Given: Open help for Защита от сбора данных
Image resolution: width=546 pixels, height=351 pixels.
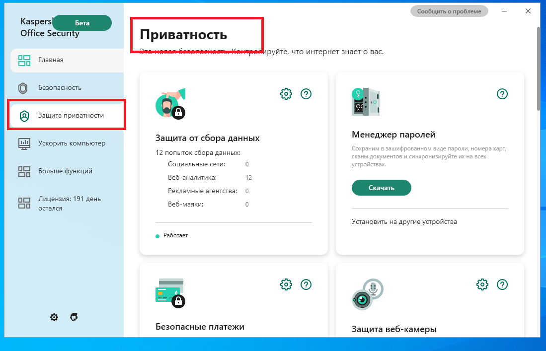Looking at the screenshot, I should 306,93.
